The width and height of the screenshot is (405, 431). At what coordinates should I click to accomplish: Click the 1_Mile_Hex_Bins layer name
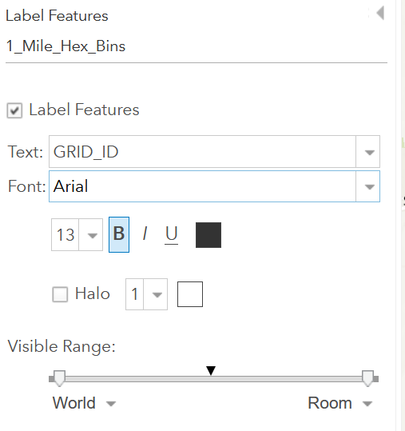click(66, 46)
